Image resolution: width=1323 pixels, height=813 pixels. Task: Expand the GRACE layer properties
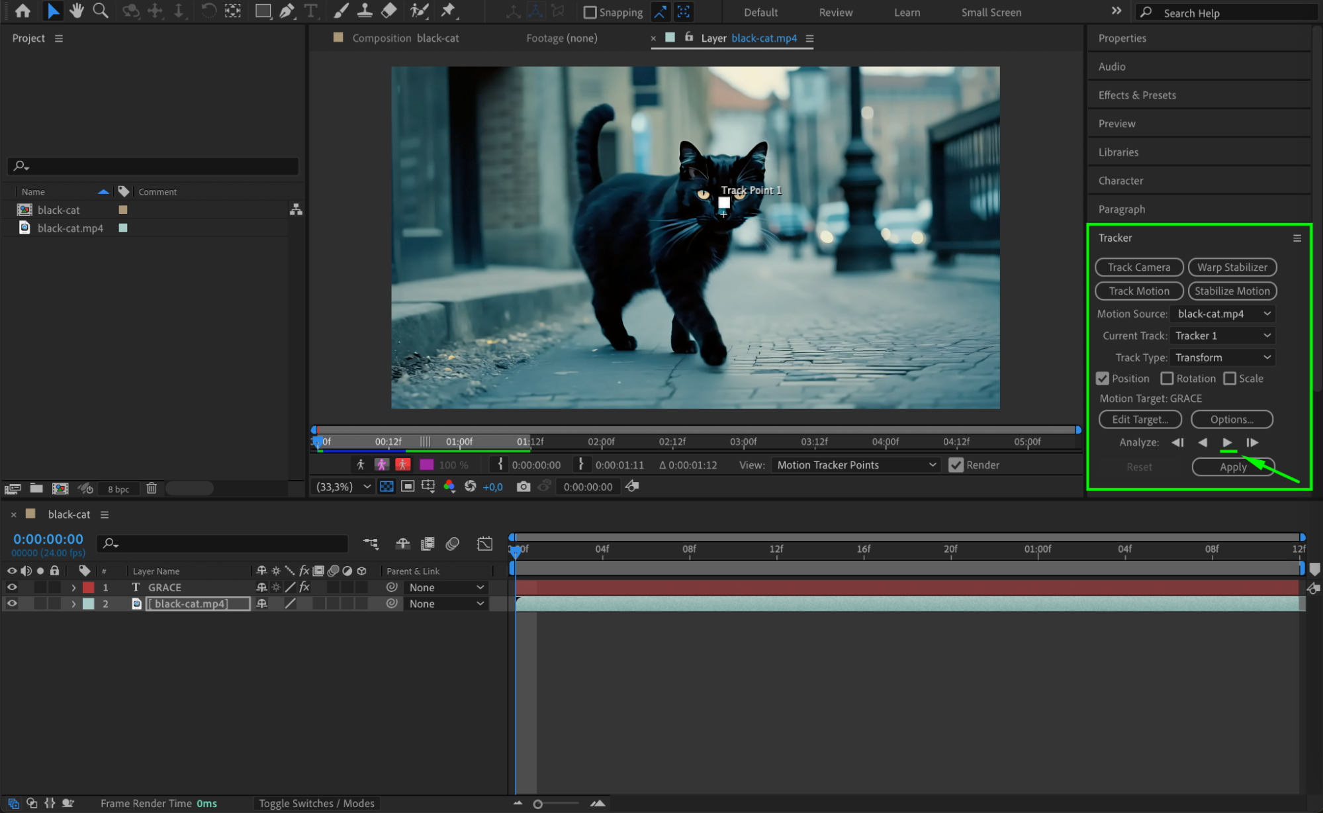[73, 587]
